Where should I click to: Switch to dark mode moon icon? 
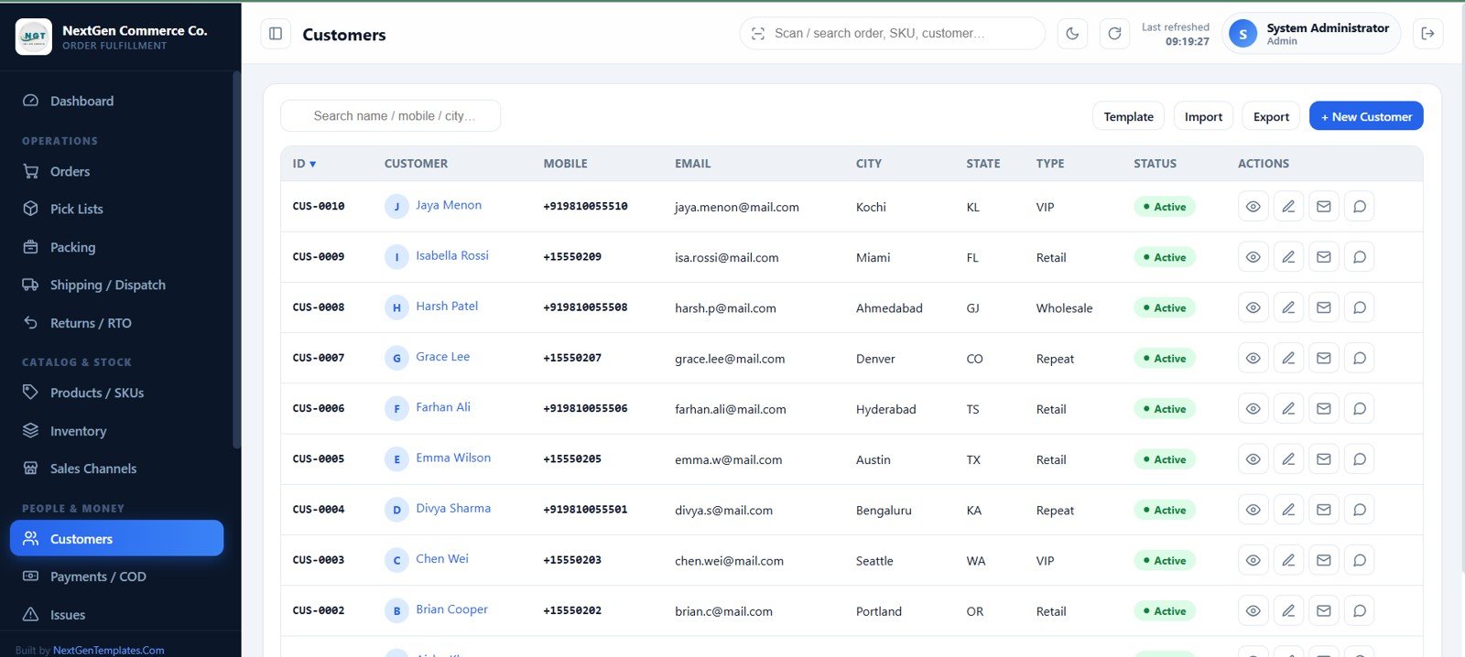pos(1072,34)
